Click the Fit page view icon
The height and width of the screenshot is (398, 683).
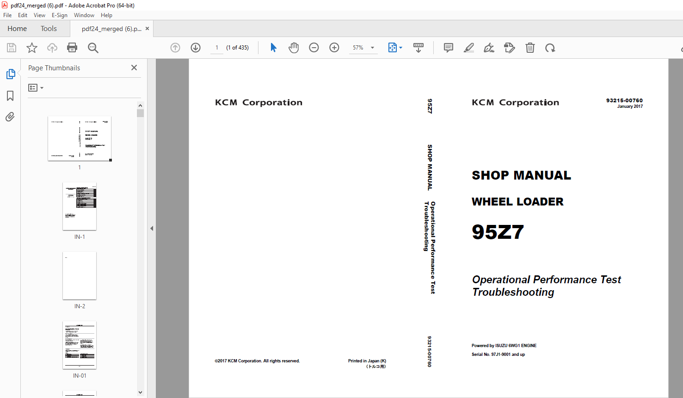click(392, 48)
